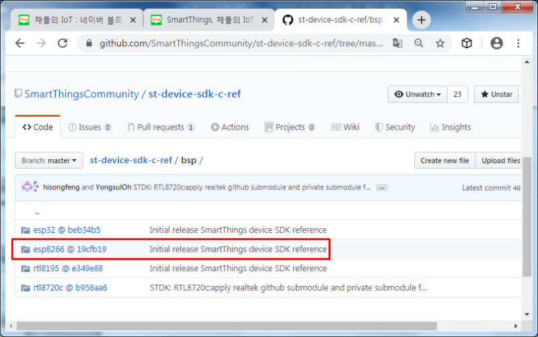Expand the Branch: master dropdown
The width and height of the screenshot is (538, 337).
pos(48,160)
